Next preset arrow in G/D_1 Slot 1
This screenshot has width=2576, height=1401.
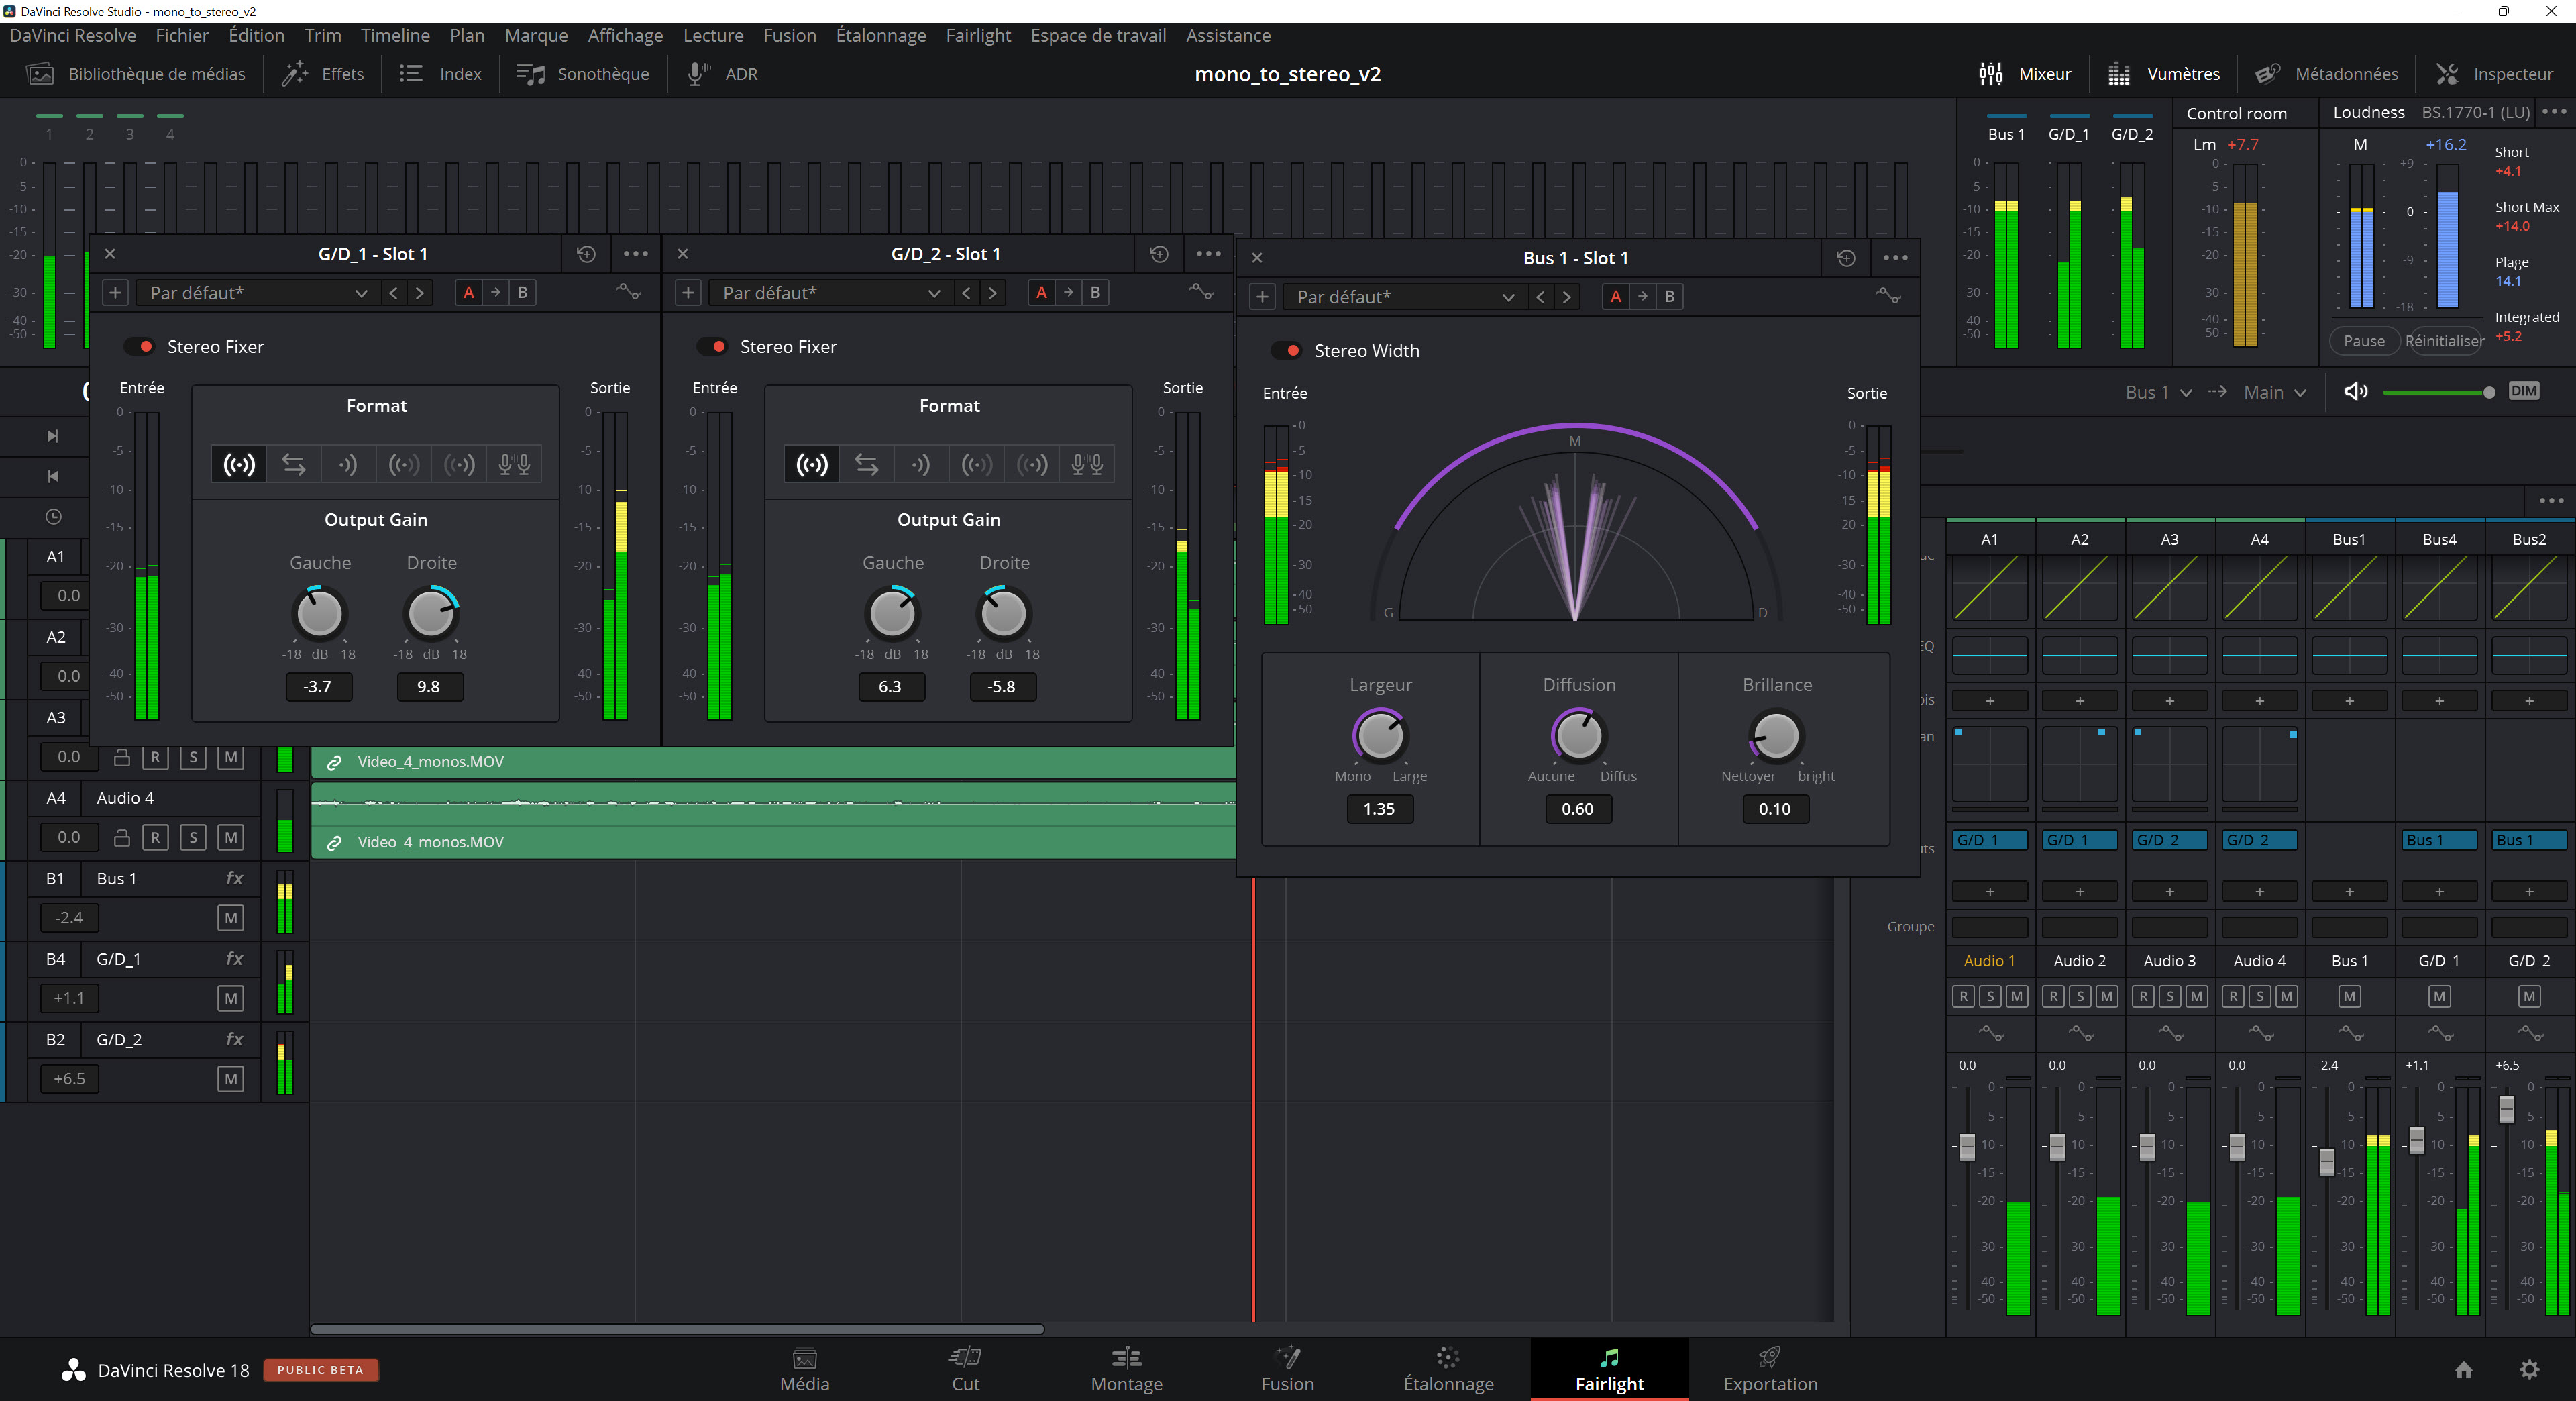pos(420,293)
